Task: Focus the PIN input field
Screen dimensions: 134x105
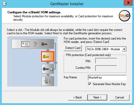Action: tap(106, 61)
